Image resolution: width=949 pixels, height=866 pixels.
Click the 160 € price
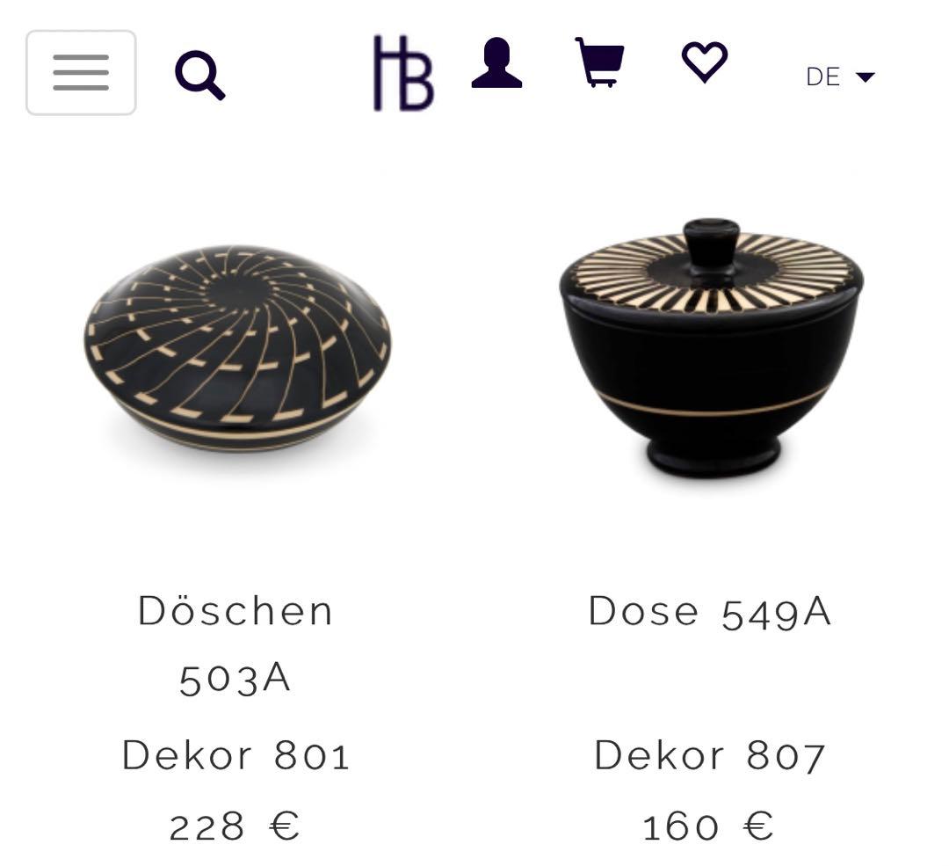[708, 826]
